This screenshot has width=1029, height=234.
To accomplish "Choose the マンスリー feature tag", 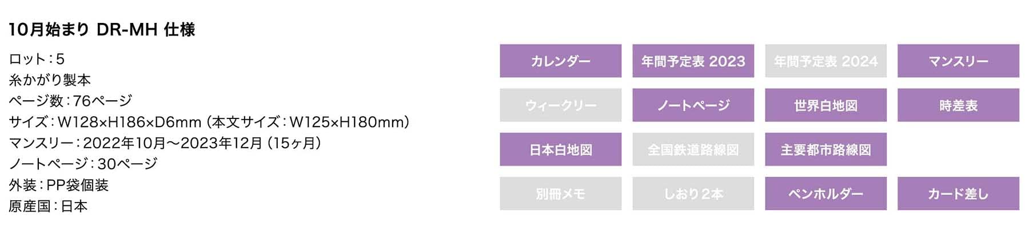I will click(x=958, y=61).
